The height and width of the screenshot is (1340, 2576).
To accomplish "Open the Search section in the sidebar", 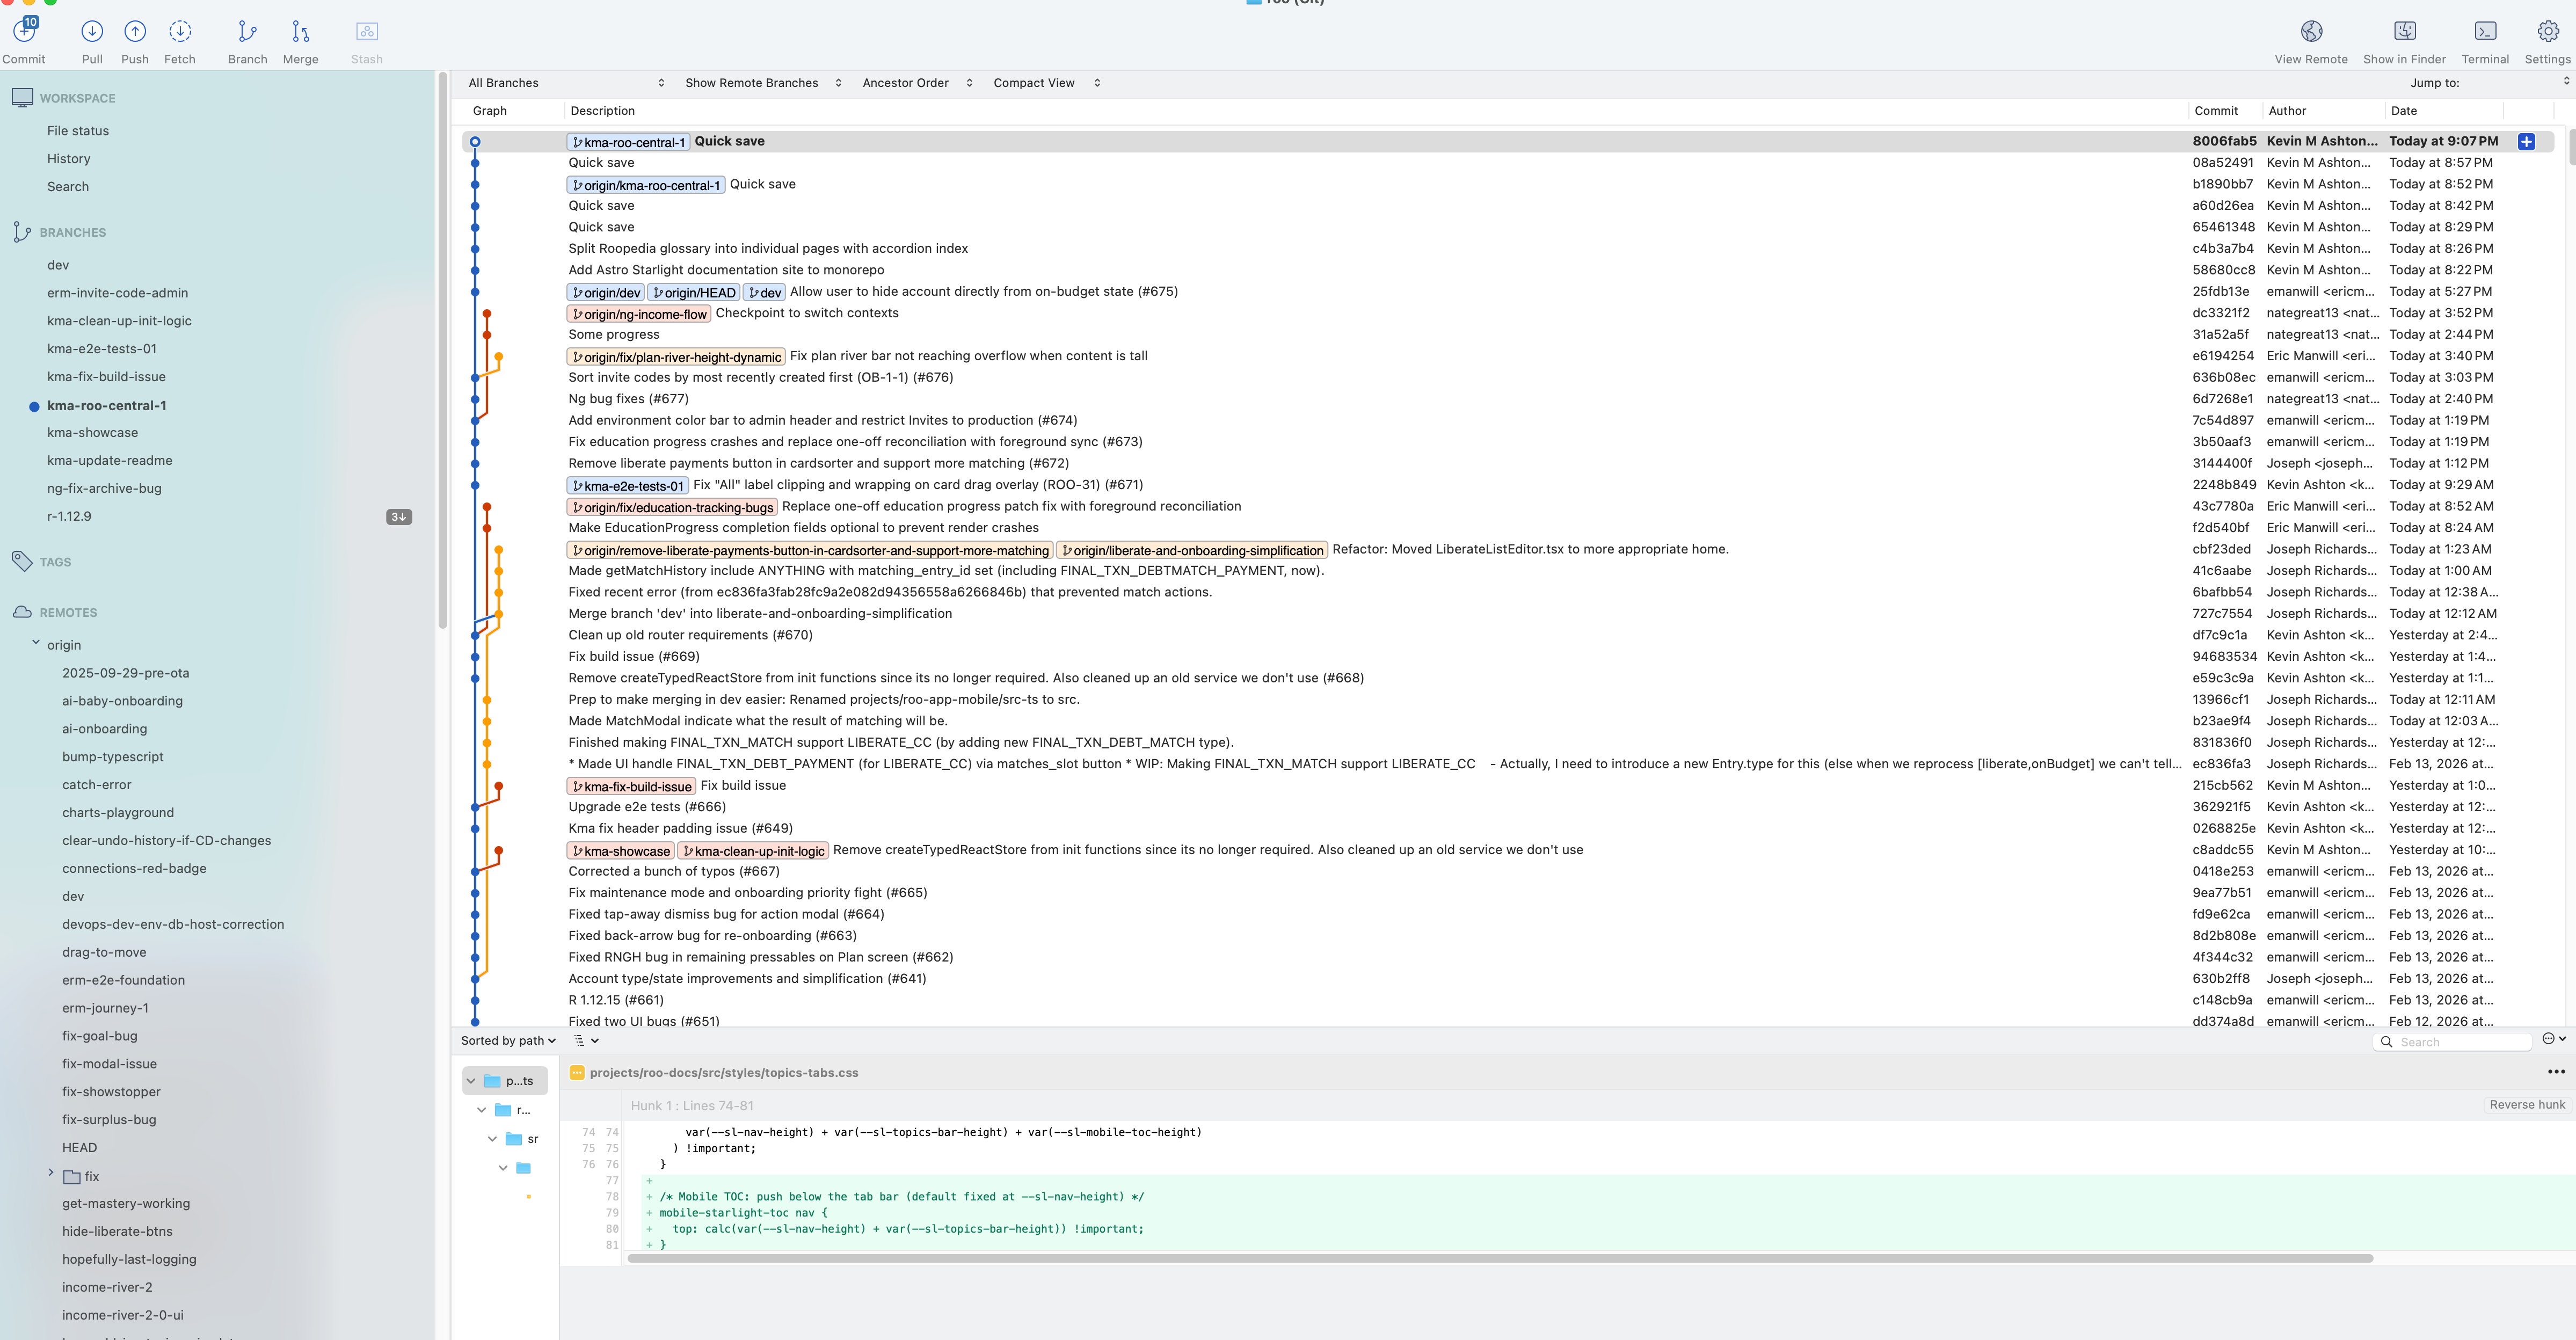I will click(68, 186).
